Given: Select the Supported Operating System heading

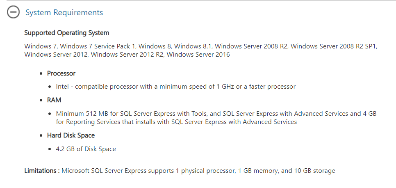Looking at the screenshot, I should pos(67,33).
